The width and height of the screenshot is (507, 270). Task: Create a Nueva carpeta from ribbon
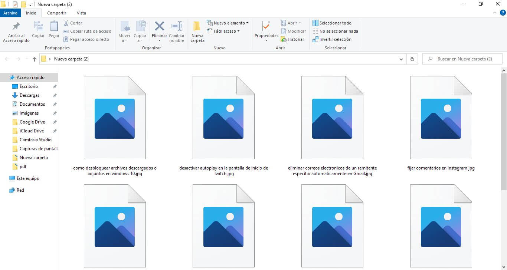(x=197, y=32)
